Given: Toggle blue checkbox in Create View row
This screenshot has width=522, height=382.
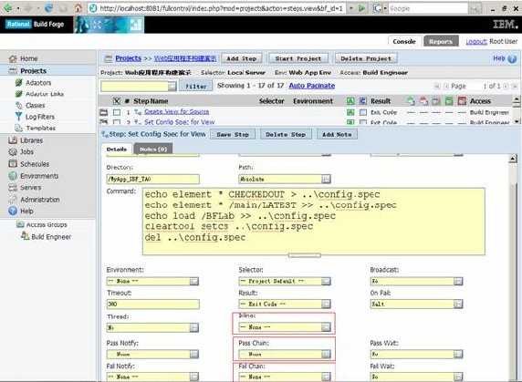Looking at the screenshot, I should click(x=363, y=112).
